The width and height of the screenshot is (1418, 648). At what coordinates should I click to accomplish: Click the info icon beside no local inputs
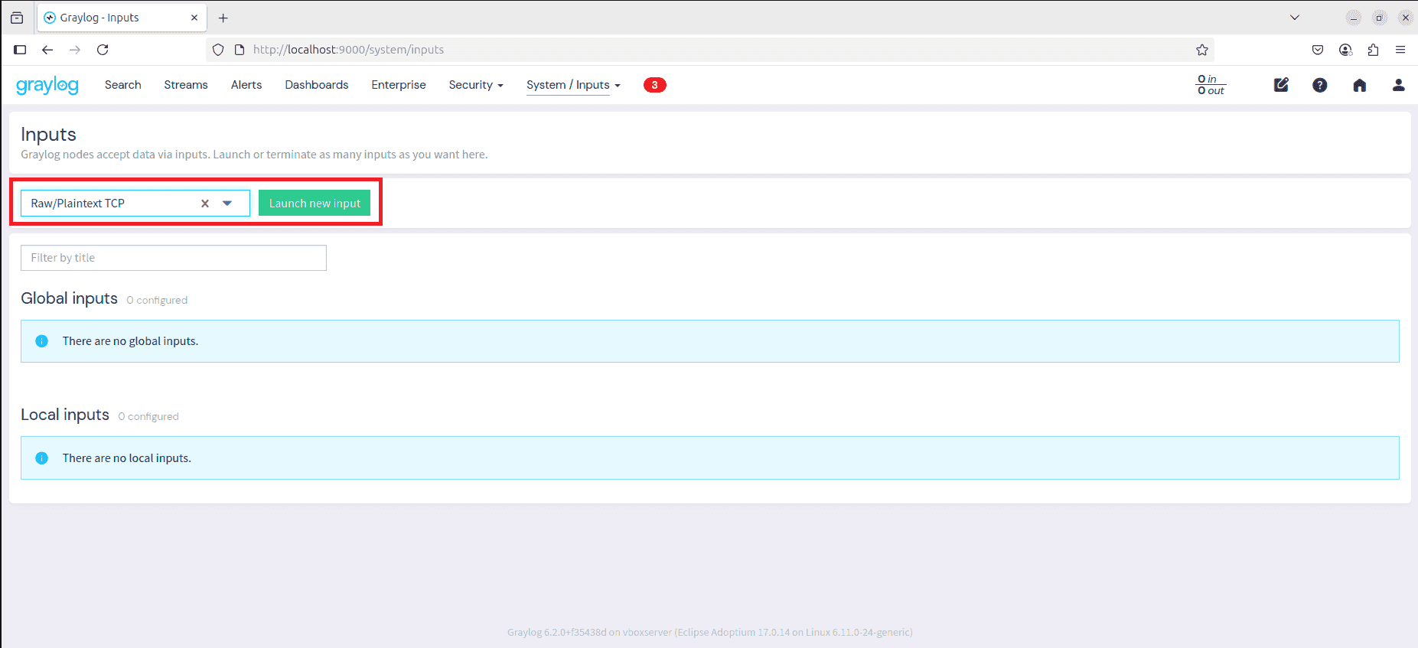[42, 458]
